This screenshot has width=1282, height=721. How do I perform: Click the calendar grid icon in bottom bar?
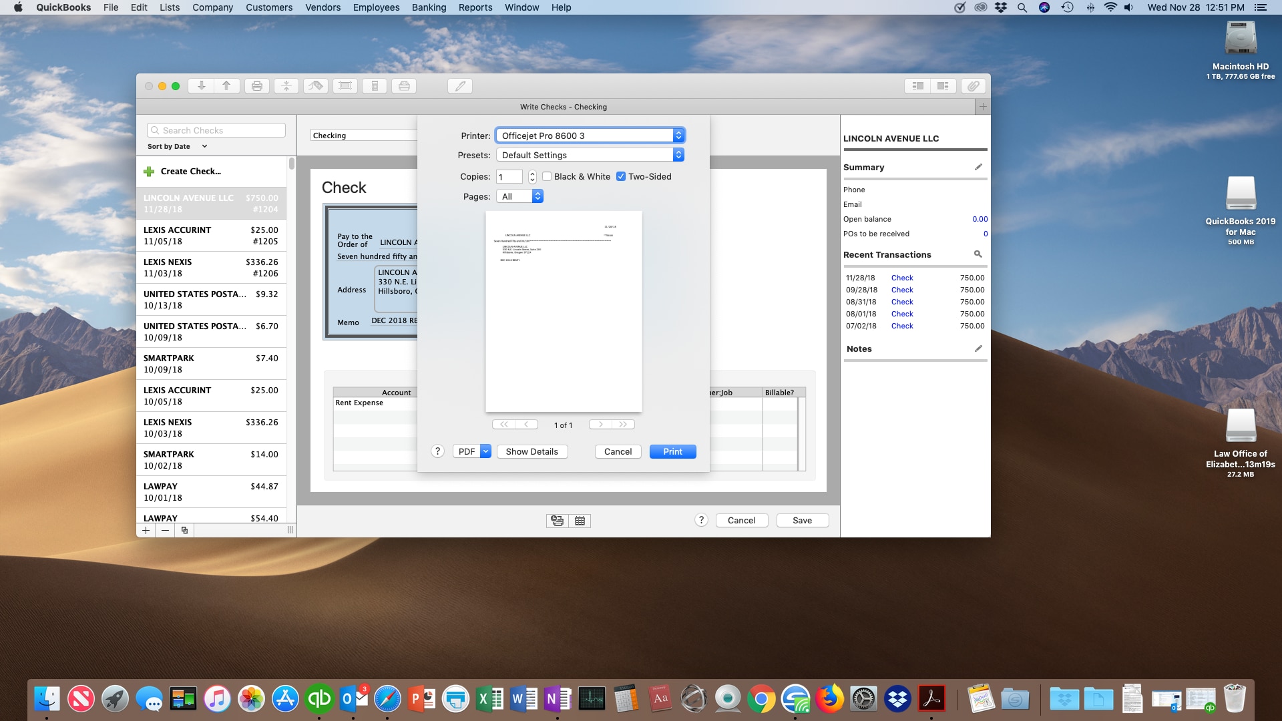tap(580, 521)
